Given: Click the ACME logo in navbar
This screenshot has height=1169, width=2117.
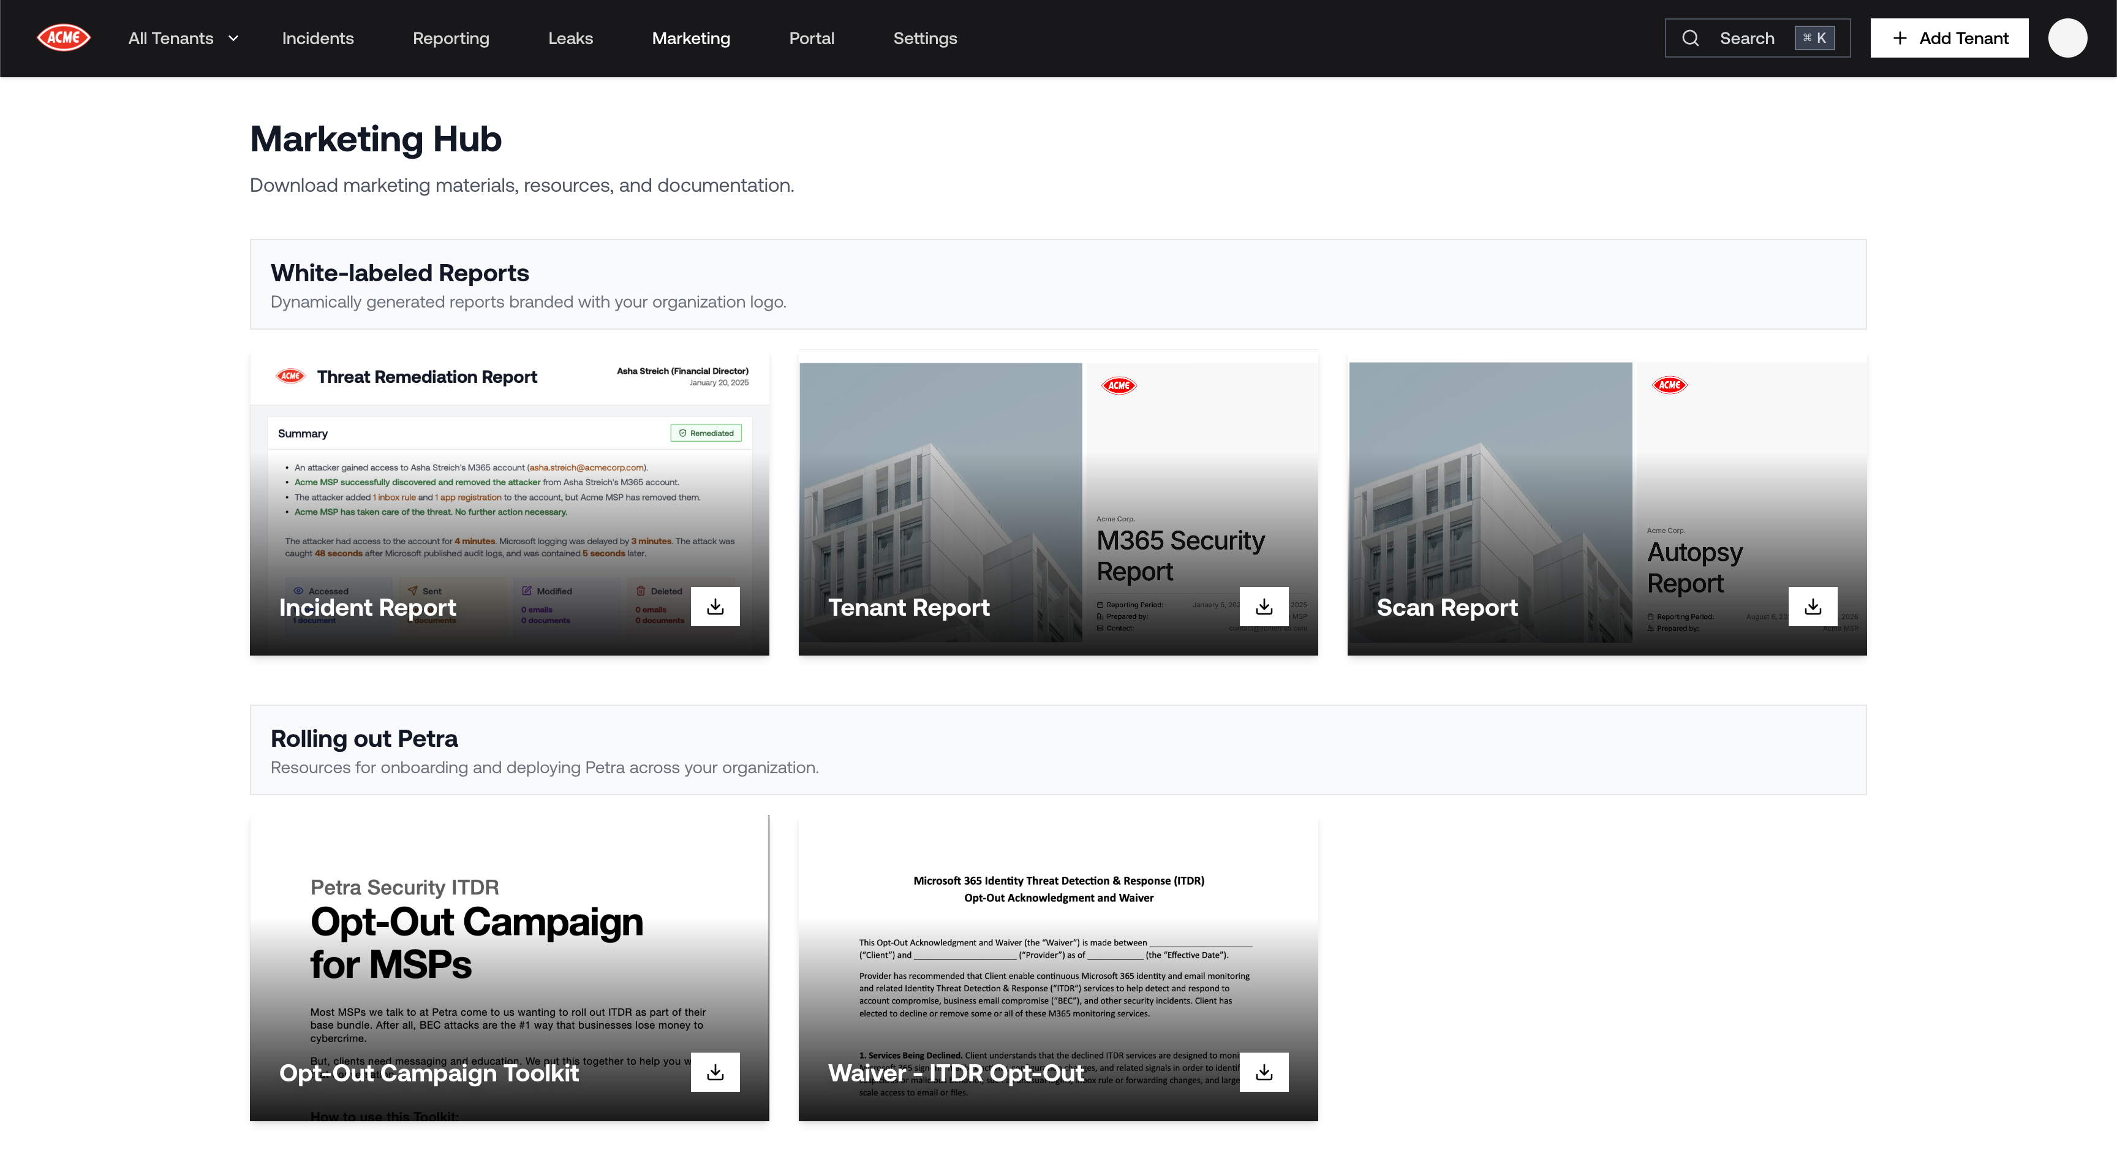Looking at the screenshot, I should (63, 38).
